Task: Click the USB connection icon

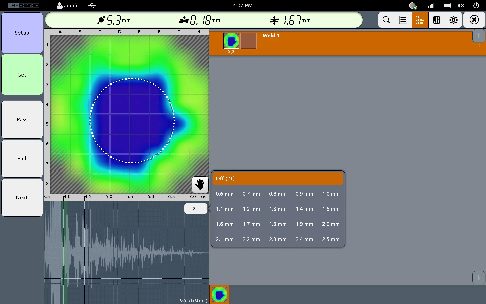Action: [x=91, y=5]
